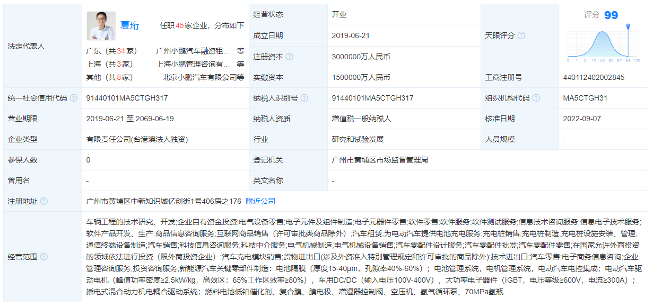Select 工商注册号 value 440112402002845
The width and height of the screenshot is (653, 307).
click(594, 77)
